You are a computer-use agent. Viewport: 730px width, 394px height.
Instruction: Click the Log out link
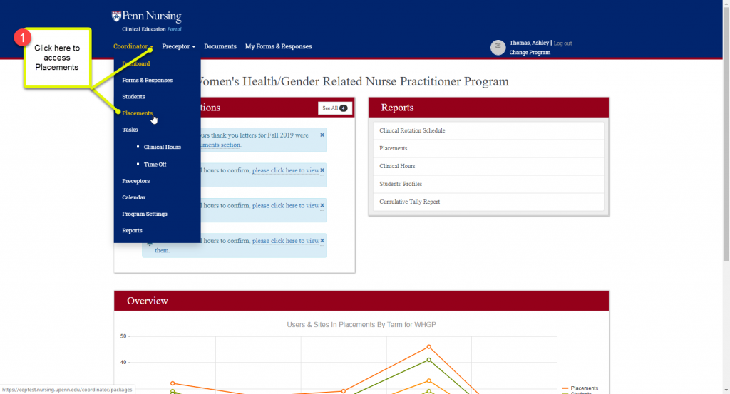(563, 43)
